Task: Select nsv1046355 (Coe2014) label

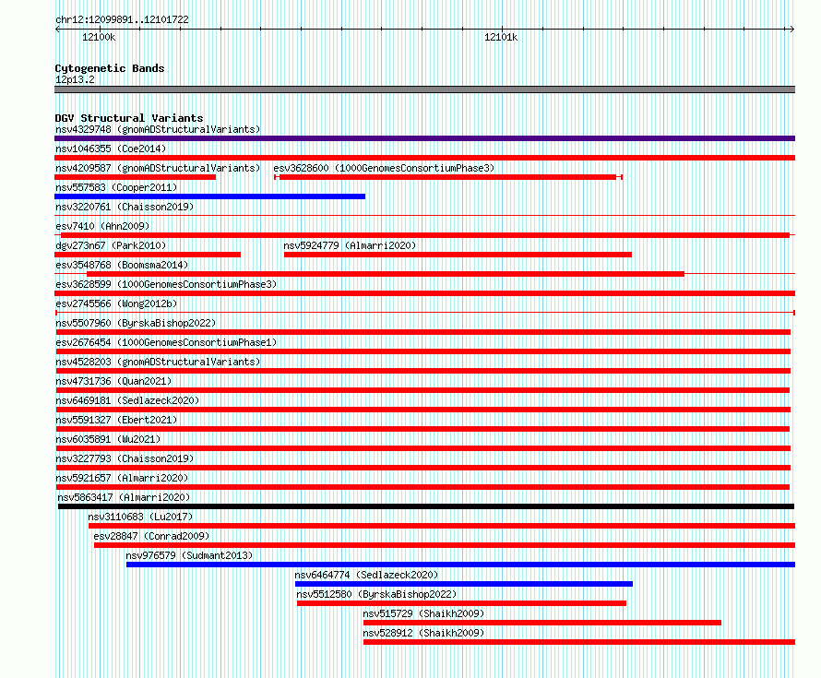Action: click(111, 149)
